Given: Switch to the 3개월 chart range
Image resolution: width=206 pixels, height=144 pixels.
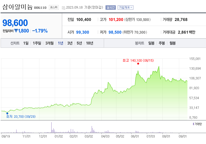Looking at the screenshot, I should [50, 43].
